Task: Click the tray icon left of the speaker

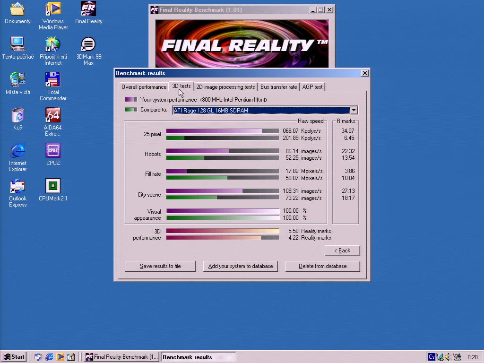Action: pos(440,357)
